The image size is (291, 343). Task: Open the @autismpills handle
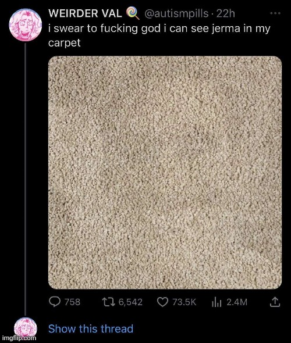(x=176, y=13)
